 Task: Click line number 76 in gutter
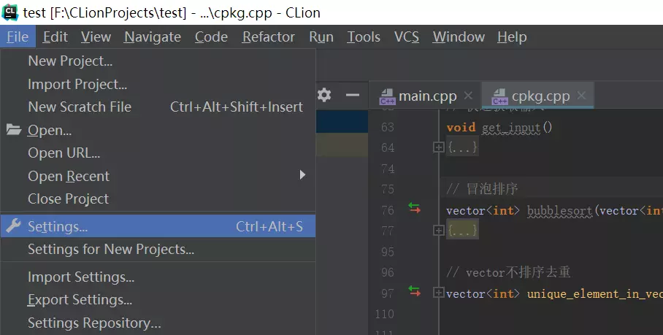[387, 210]
